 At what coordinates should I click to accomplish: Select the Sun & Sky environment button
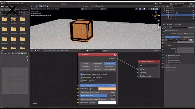187,37
